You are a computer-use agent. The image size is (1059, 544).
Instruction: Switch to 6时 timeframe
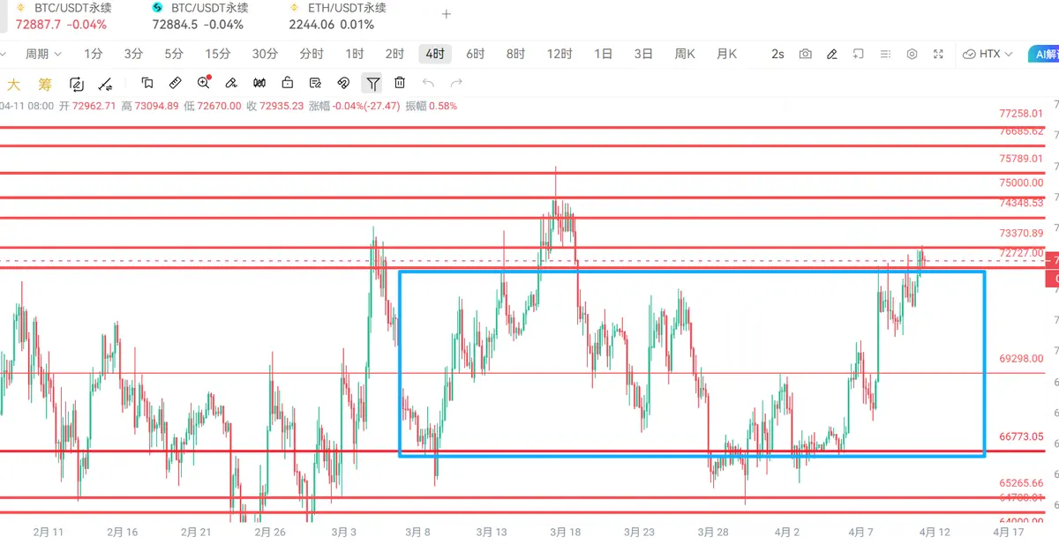476,54
